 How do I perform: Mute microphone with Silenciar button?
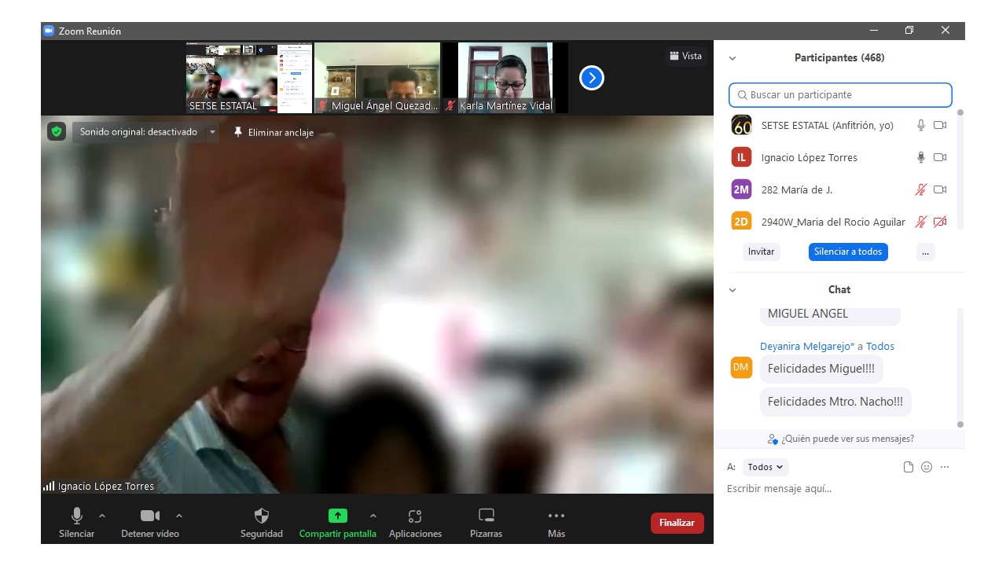[77, 523]
